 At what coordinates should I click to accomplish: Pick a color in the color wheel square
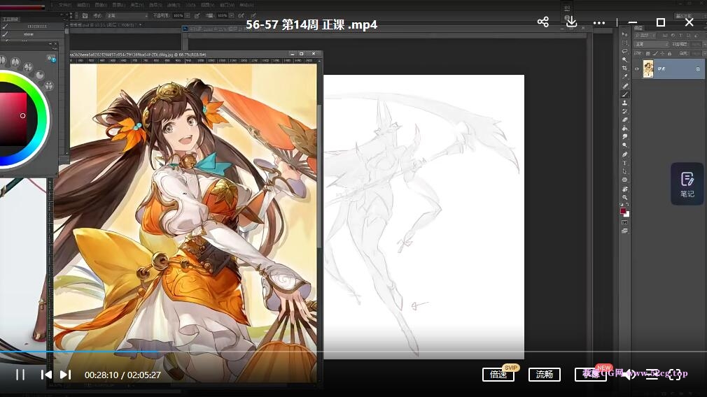pos(13,118)
